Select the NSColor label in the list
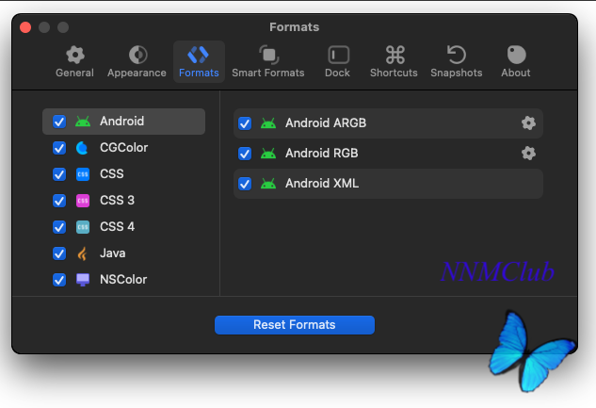 (x=123, y=280)
